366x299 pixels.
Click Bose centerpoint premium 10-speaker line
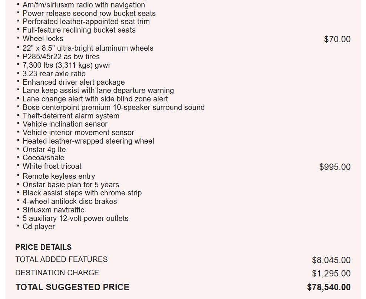point(113,107)
